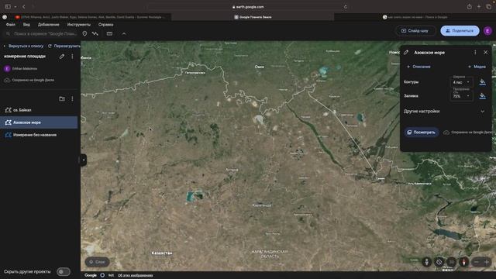Click the Посмотреть button
Screen dimensions: 496x279
[x=422, y=133]
